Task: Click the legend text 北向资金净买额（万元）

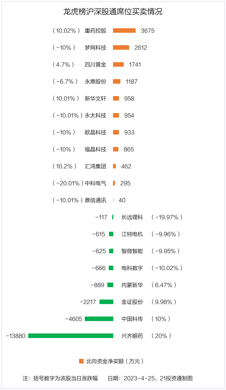Action: 115,361
